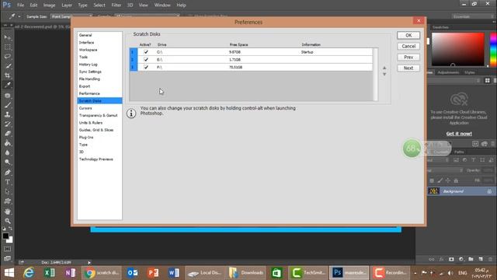Select the History Brush tool
The height and width of the screenshot is (280, 497).
pos(7,124)
